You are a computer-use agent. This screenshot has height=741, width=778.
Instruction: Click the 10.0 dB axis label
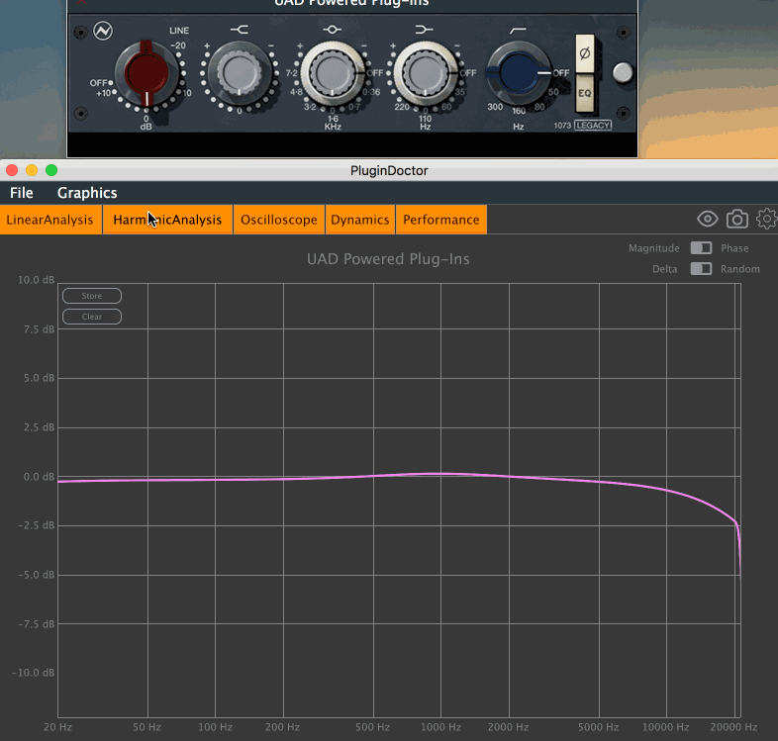click(x=37, y=280)
